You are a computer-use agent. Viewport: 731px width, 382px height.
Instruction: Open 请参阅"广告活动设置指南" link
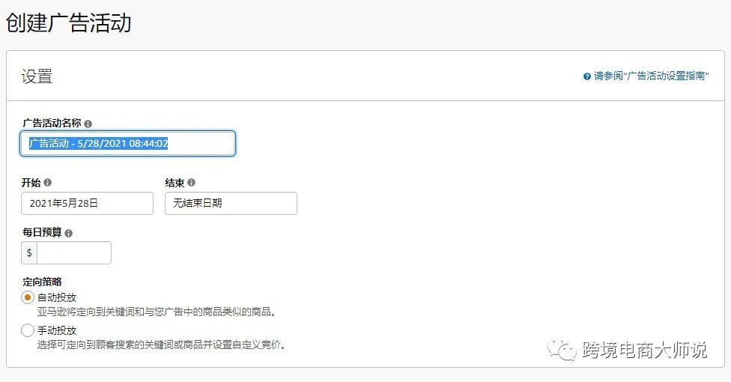point(652,76)
